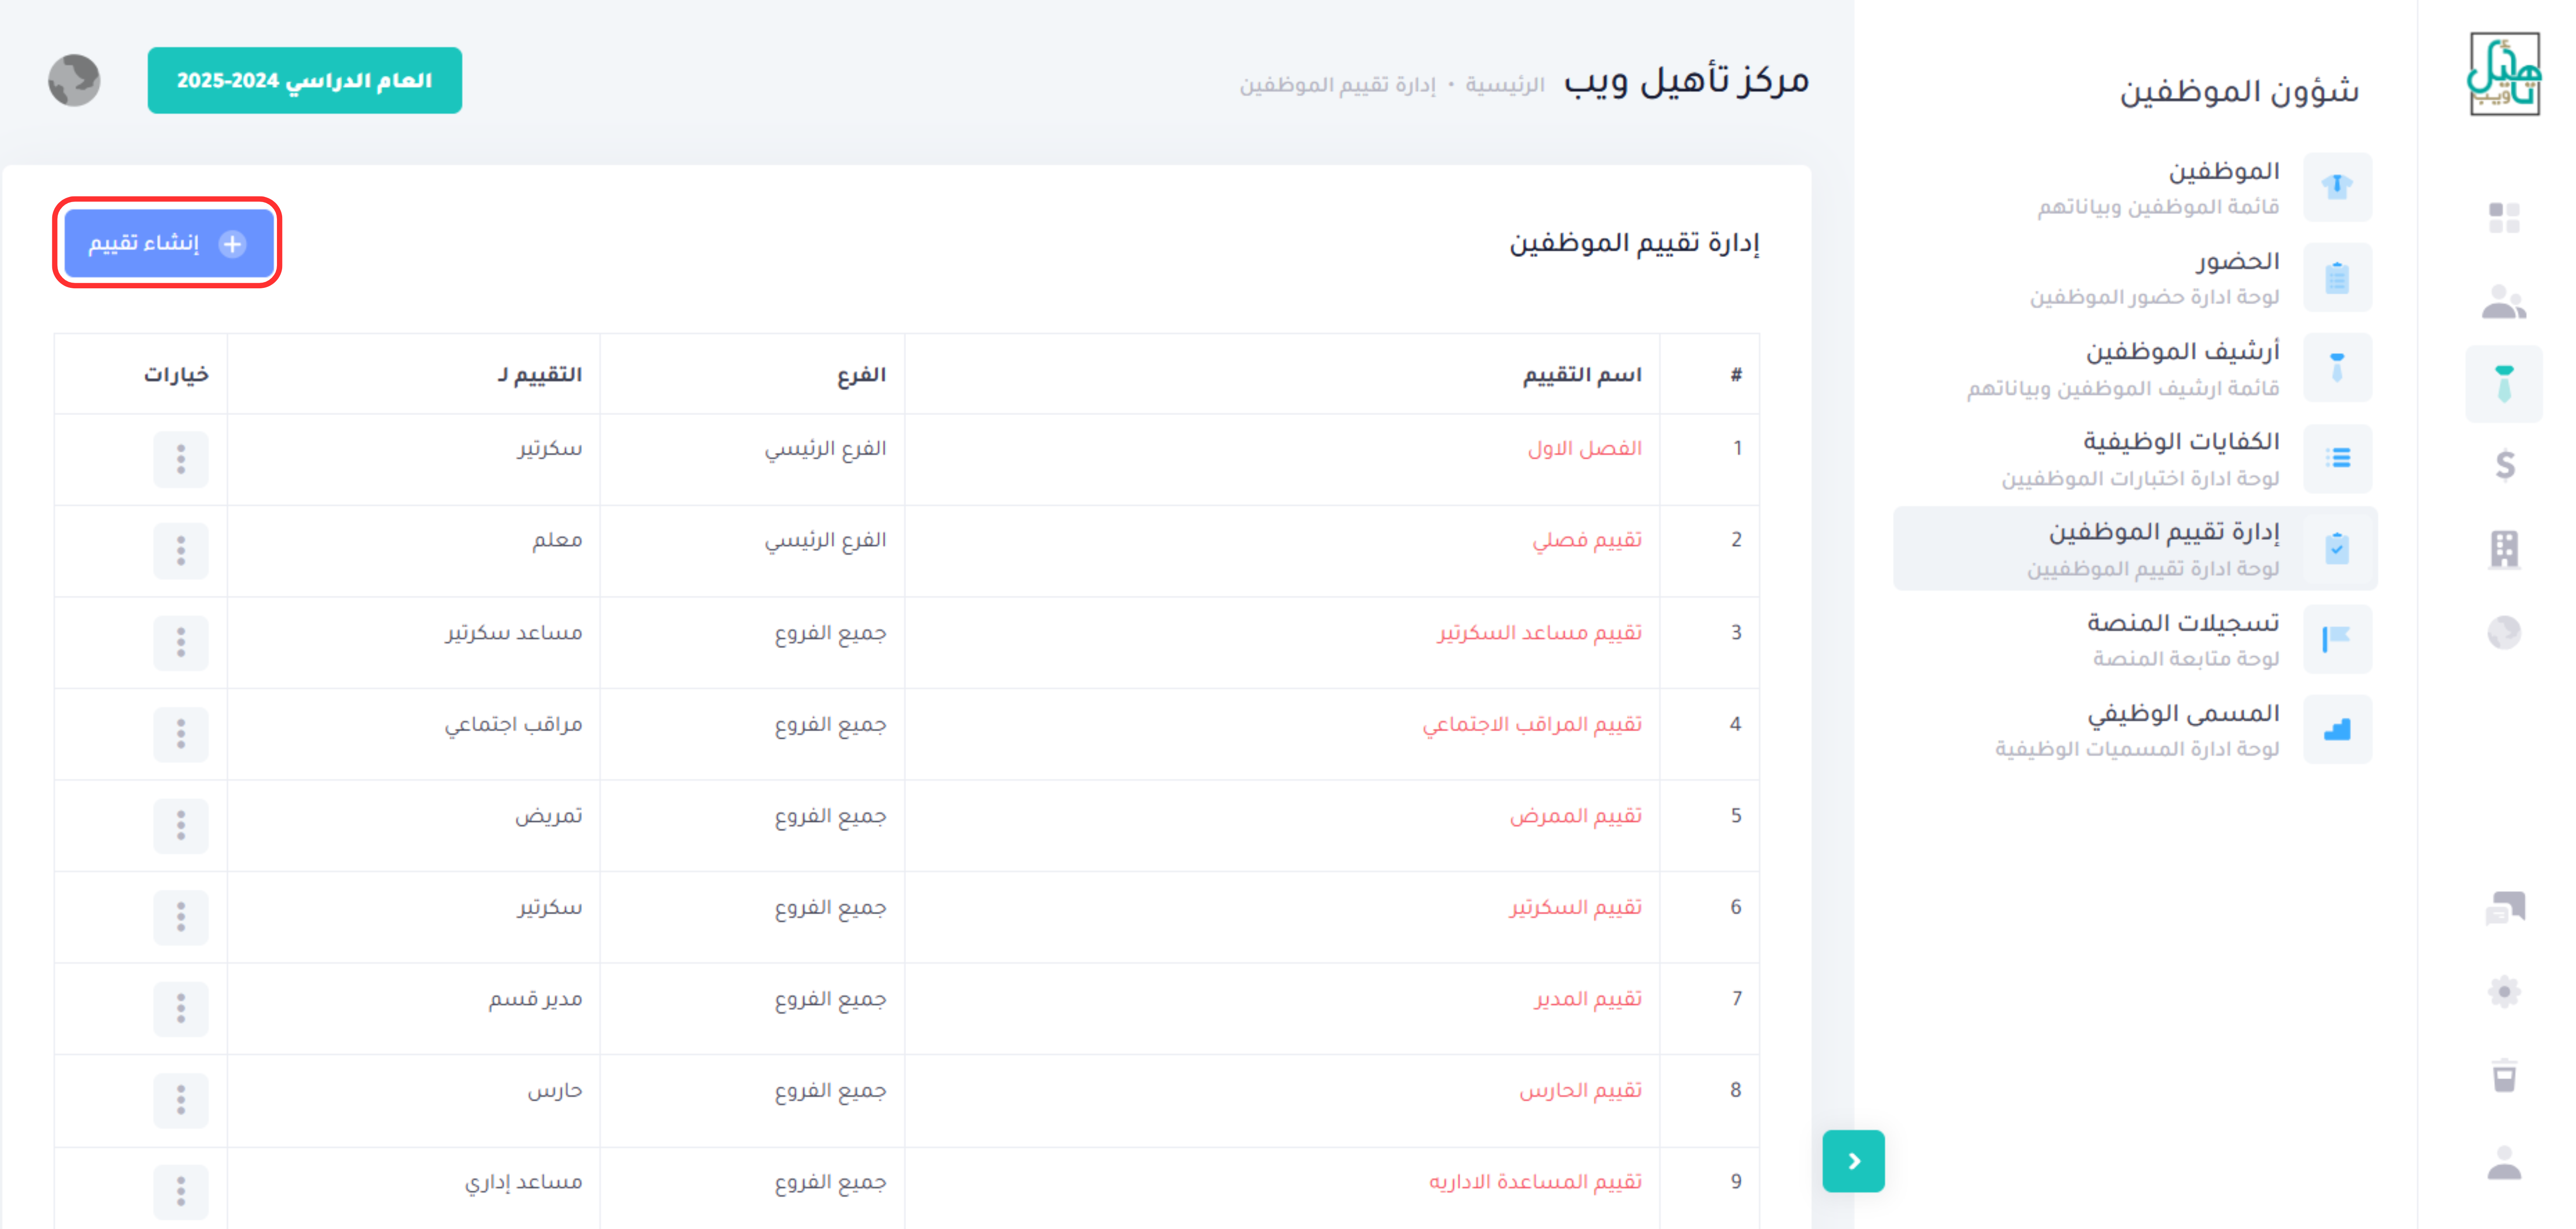Collapse the side menu with the teal arrow
Image resolution: width=2576 pixels, height=1229 pixels.
tap(1853, 1161)
